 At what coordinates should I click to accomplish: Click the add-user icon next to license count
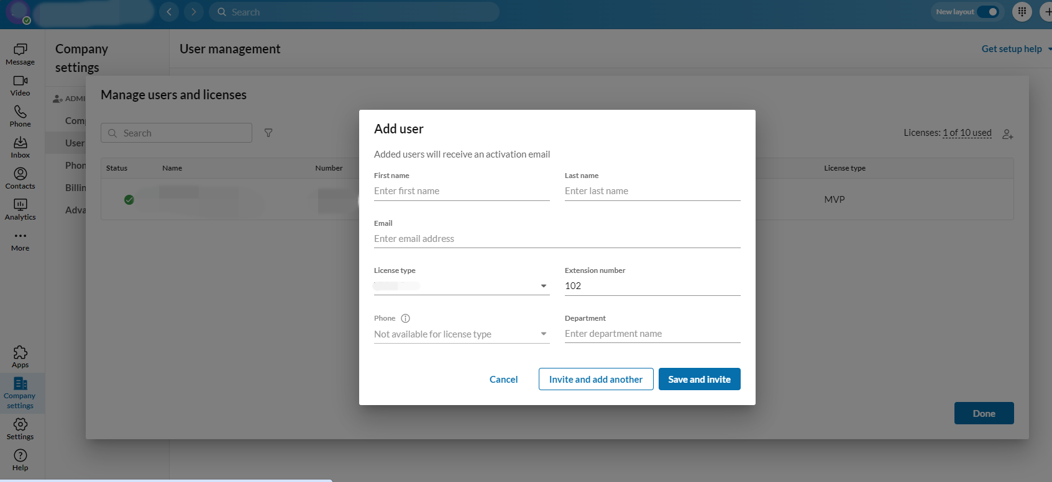pyautogui.click(x=1007, y=133)
